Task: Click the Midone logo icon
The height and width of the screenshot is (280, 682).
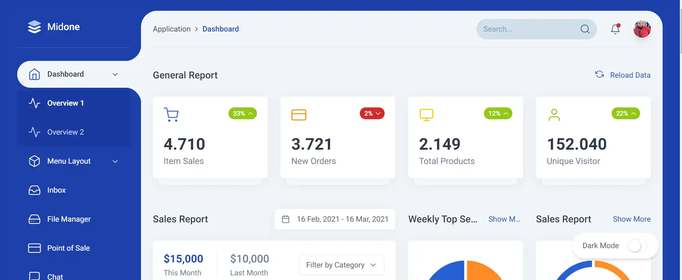Action: click(x=34, y=27)
